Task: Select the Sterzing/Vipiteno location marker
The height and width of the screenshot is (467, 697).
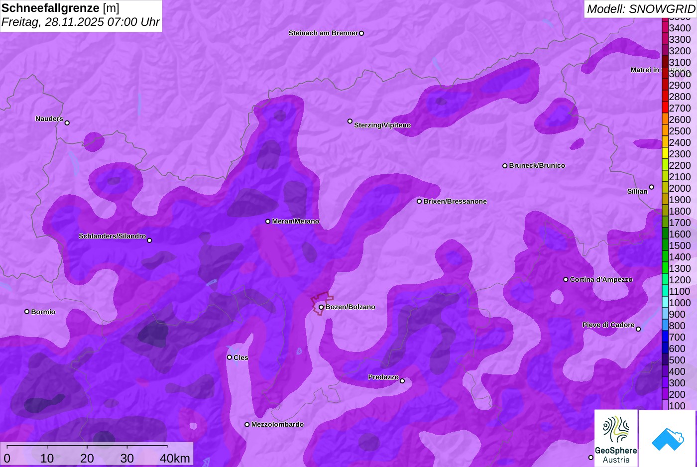Action: [x=350, y=121]
